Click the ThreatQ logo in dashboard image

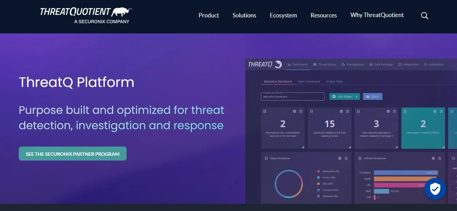pyautogui.click(x=265, y=64)
